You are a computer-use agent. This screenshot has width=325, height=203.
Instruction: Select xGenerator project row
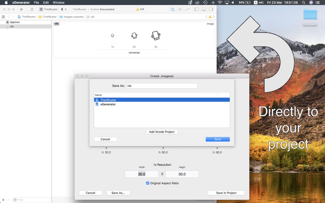pyautogui.click(x=162, y=104)
